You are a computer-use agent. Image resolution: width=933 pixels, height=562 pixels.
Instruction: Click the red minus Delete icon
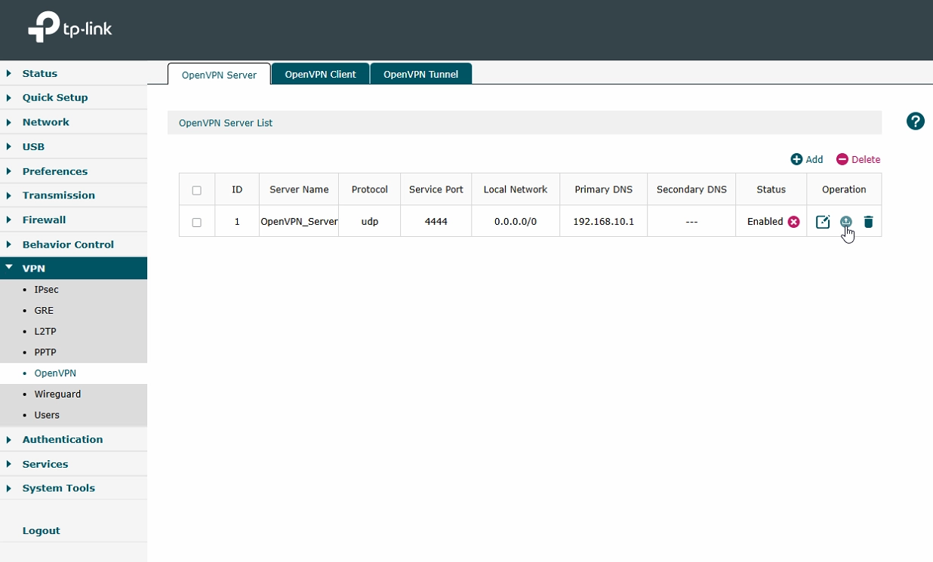(x=842, y=159)
